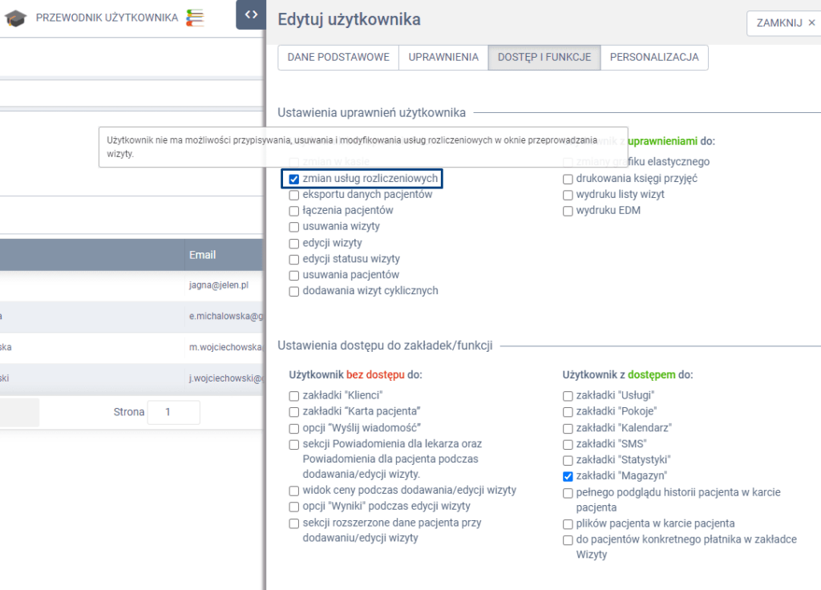Open PRZEWODNIK UŻYTKOWNIKA user guide link

pos(107,18)
